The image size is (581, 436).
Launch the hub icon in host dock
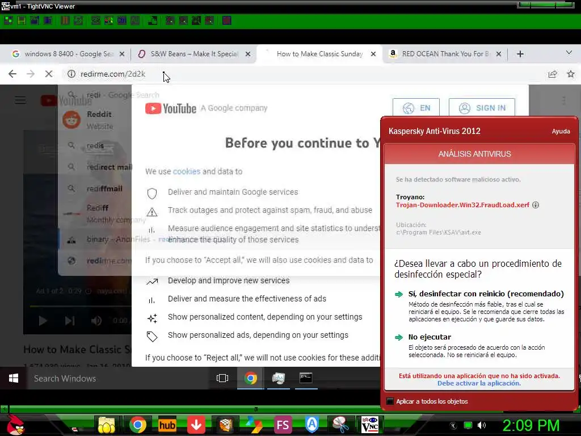pos(167,425)
